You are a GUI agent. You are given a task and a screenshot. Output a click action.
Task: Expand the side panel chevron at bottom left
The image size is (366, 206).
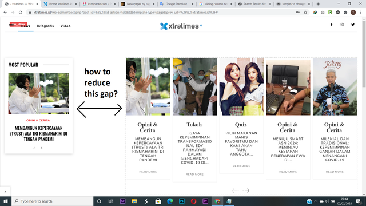(5, 192)
